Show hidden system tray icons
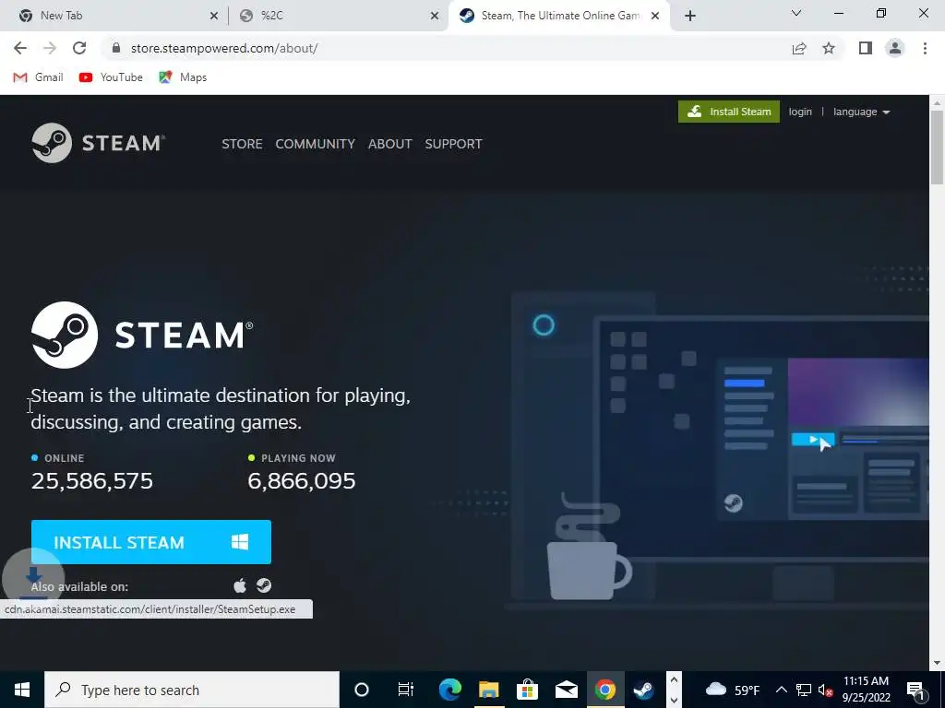This screenshot has width=945, height=708. (781, 690)
